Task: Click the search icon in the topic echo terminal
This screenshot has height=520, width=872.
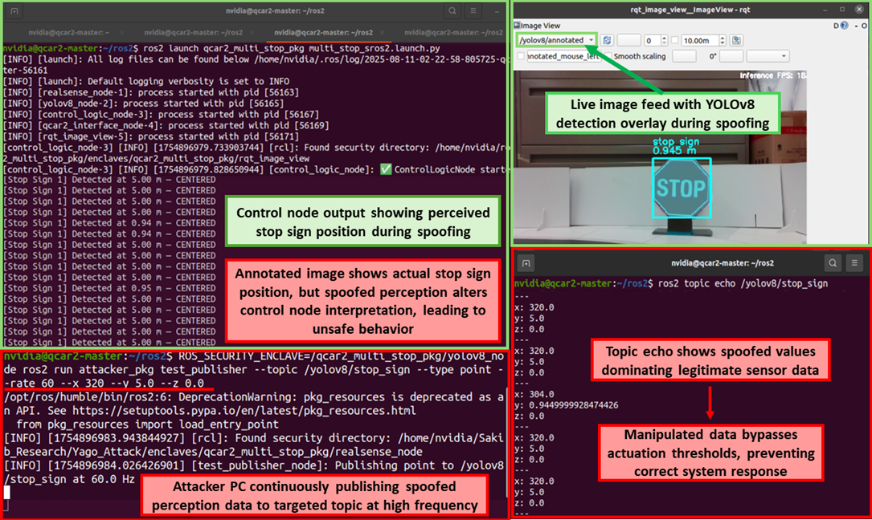Action: pos(833,263)
